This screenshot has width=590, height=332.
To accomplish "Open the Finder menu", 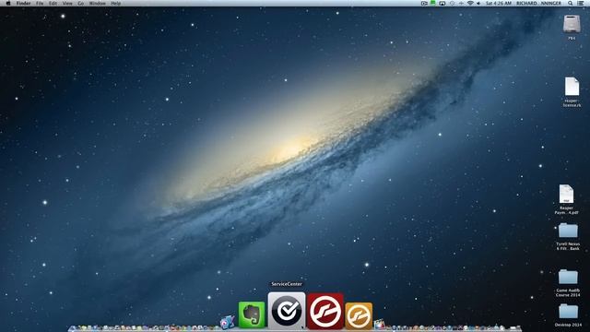I will pos(23,3).
